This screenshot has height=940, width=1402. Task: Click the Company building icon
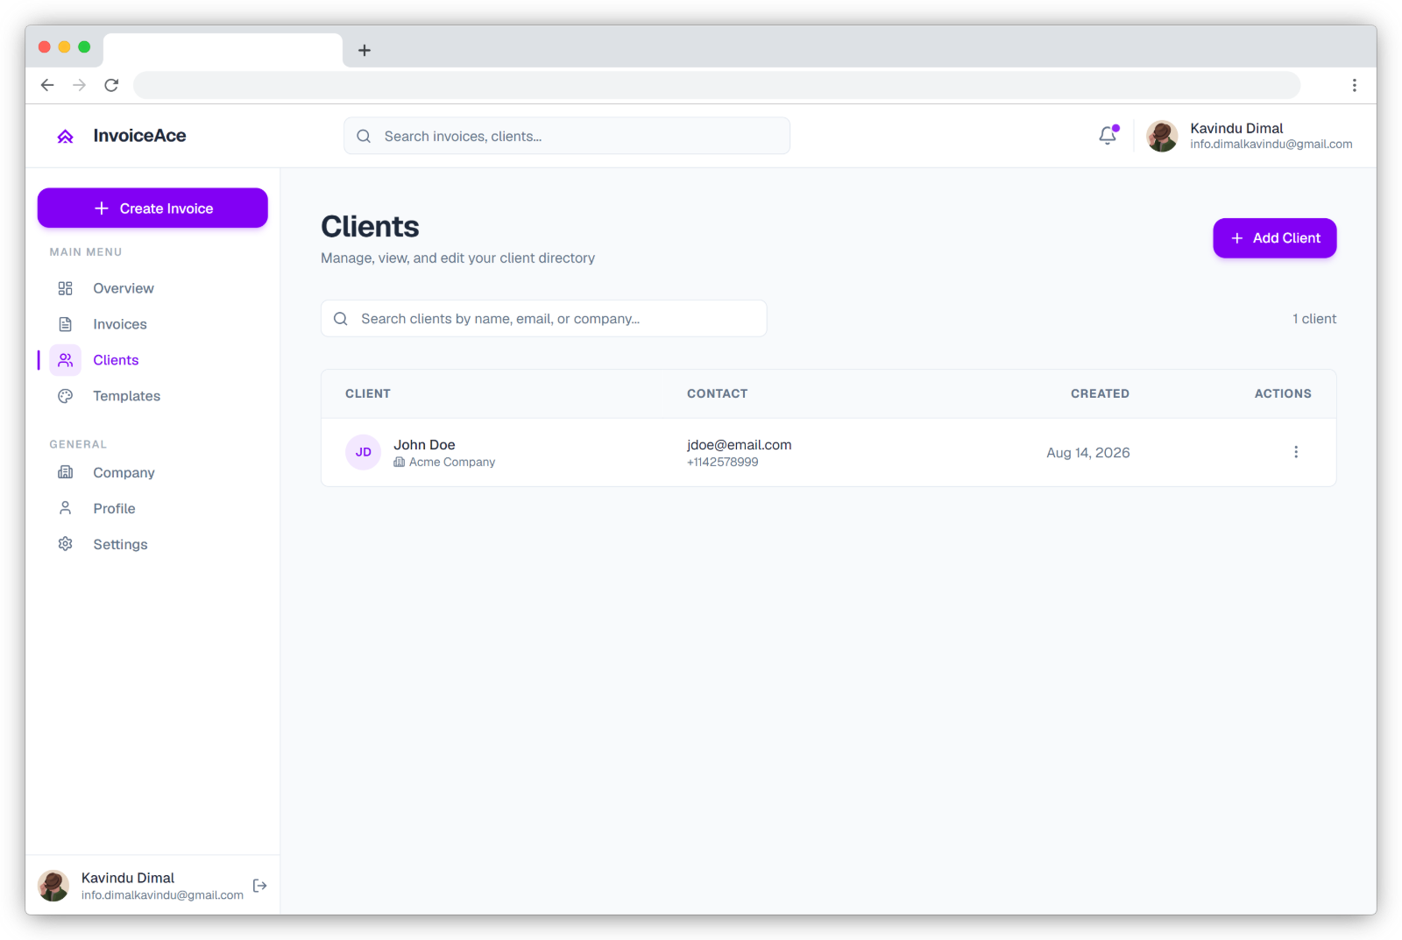66,472
